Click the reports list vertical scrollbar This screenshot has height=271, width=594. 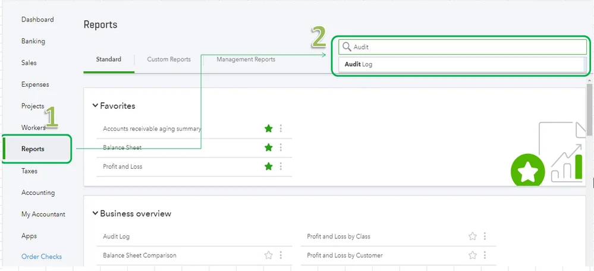coord(589,110)
